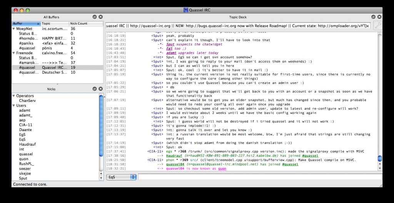
Task: Select nick Sput in Users list
Action: click(x=23, y=178)
